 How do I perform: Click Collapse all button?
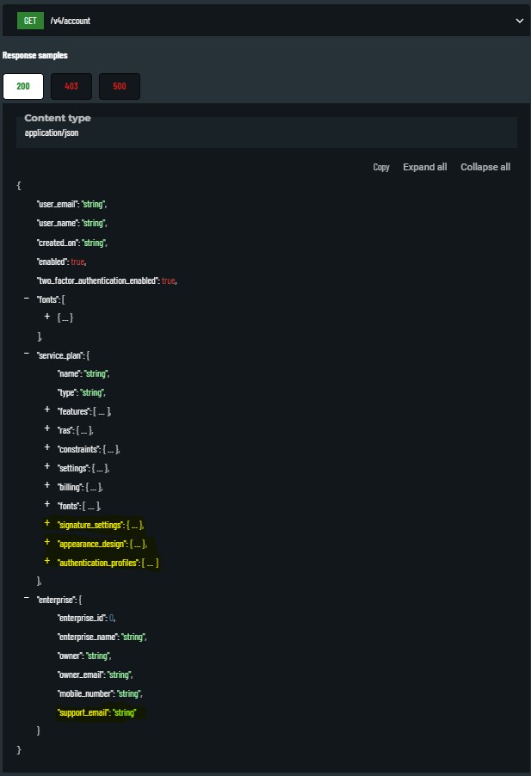coord(485,167)
